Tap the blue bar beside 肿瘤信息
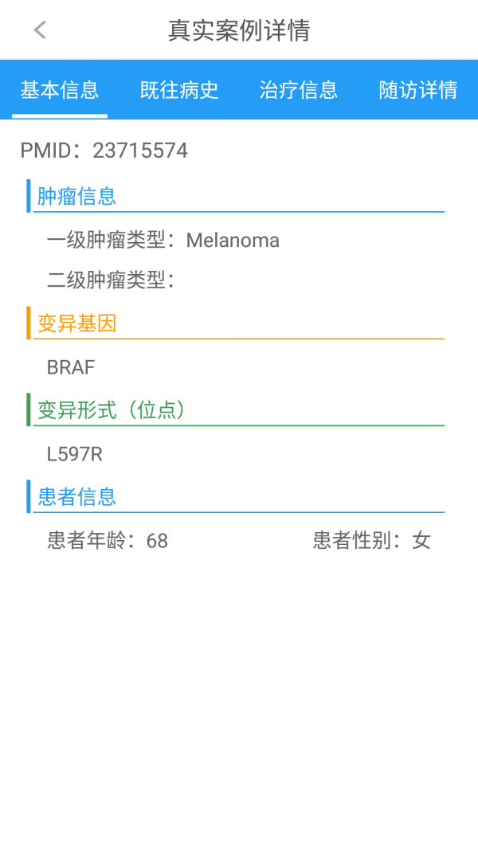This screenshot has width=478, height=850. click(29, 196)
